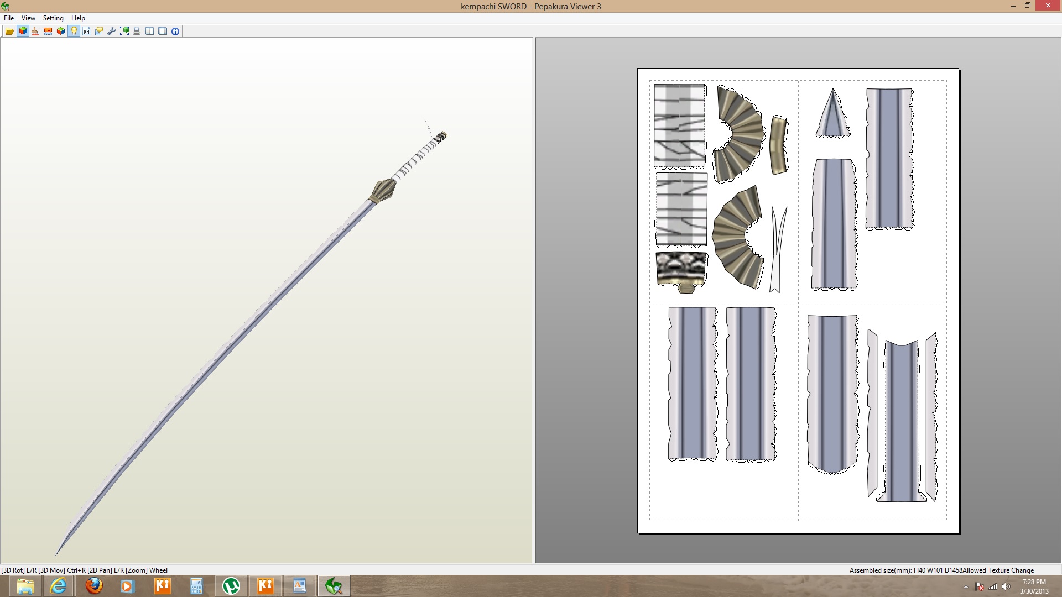1062x597 pixels.
Task: Open viewer settings with the wrench icon
Action: 111,31
